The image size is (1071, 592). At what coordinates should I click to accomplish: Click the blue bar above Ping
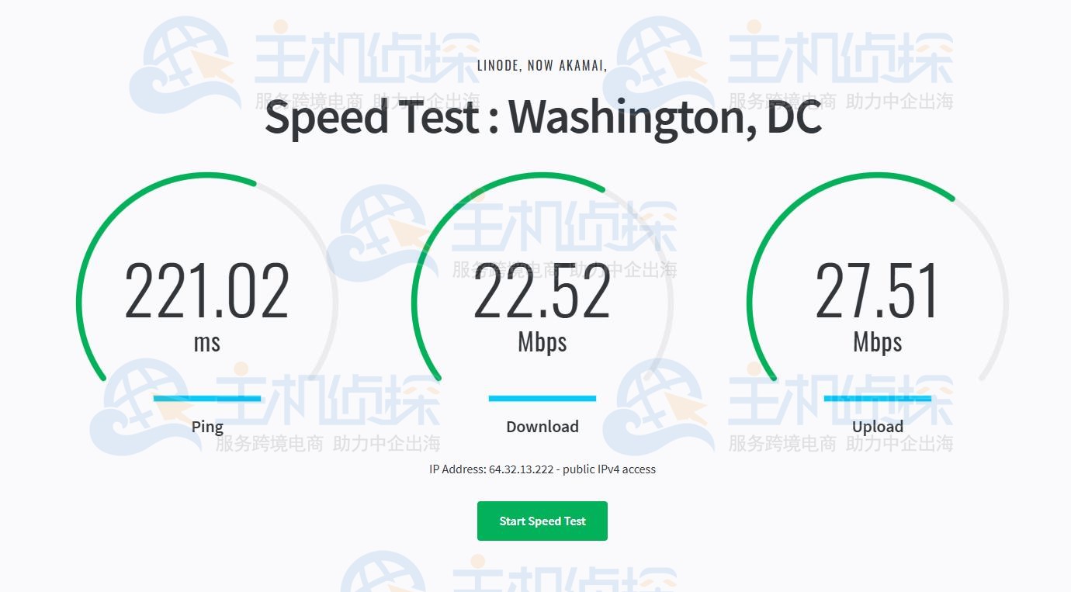point(207,399)
